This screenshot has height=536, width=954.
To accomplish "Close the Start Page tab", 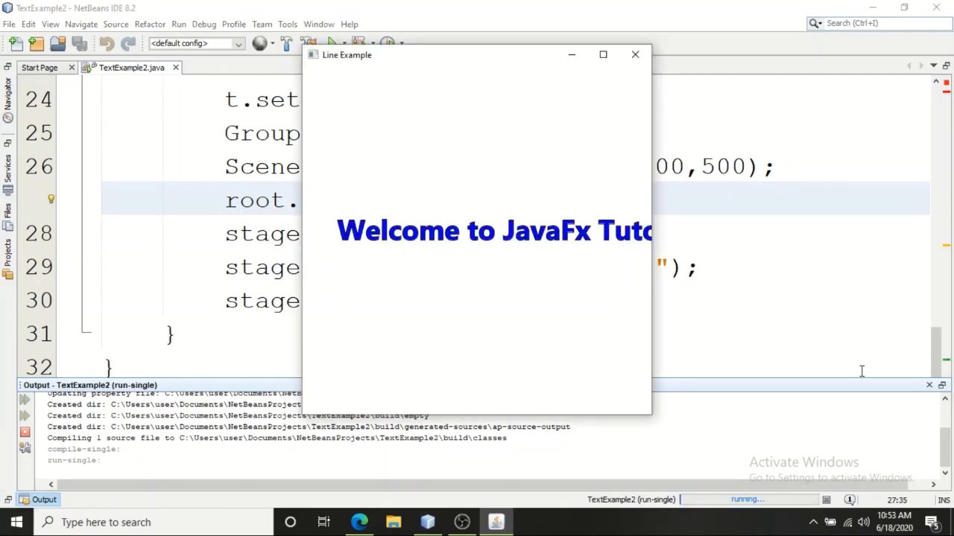I will click(72, 68).
